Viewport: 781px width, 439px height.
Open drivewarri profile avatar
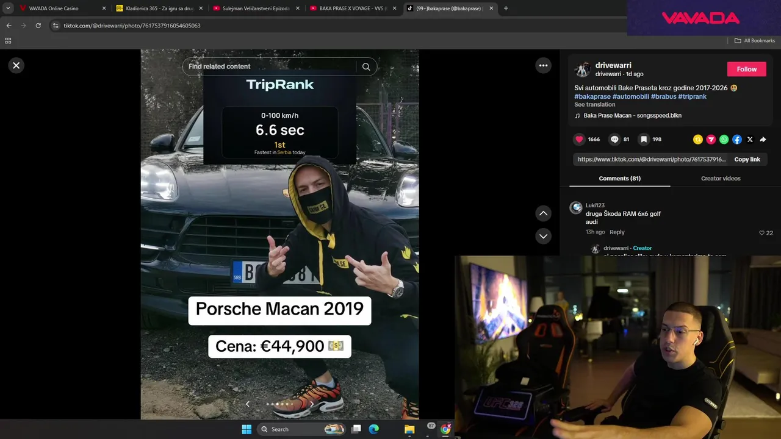(x=583, y=69)
